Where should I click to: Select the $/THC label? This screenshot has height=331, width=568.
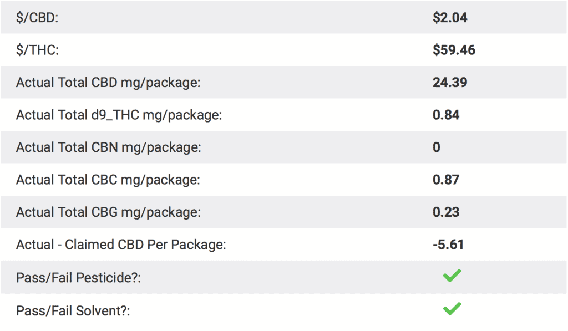tap(37, 50)
